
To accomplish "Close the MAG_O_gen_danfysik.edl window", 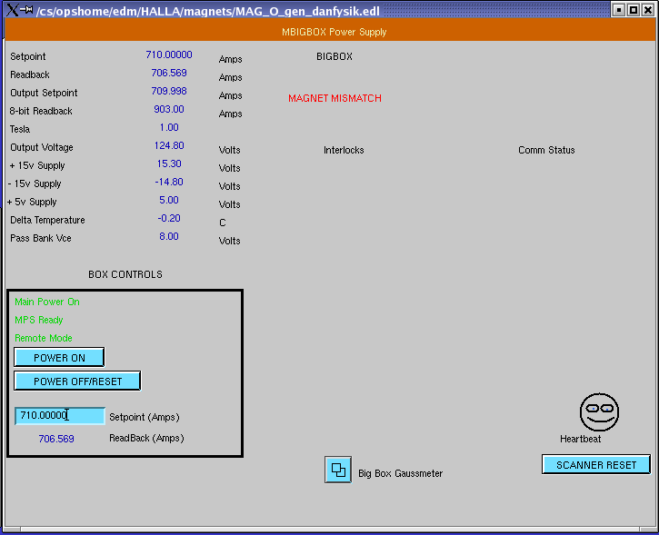I will (x=648, y=10).
